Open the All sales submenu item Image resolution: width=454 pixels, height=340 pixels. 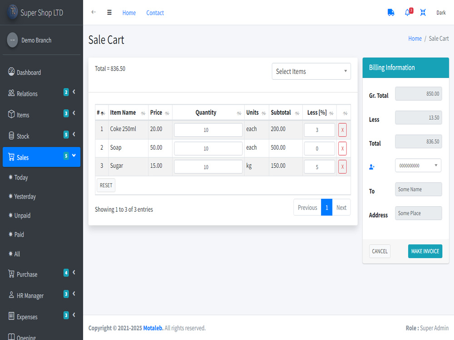click(41, 254)
